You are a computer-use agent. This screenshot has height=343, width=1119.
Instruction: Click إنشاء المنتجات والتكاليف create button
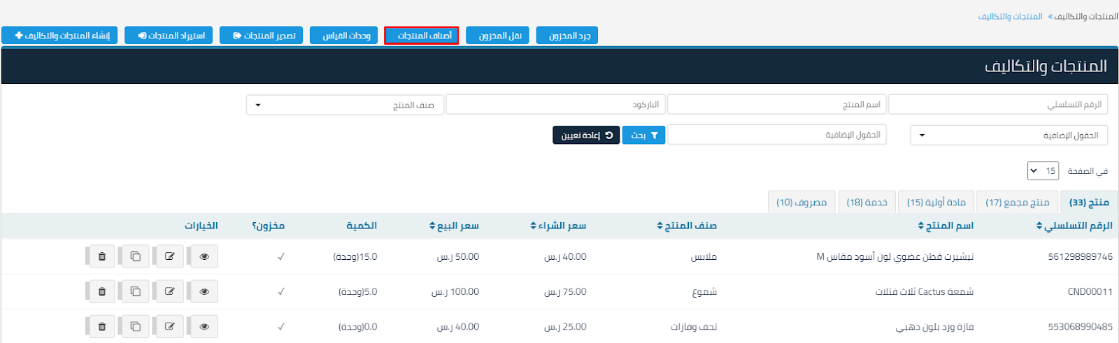click(62, 36)
